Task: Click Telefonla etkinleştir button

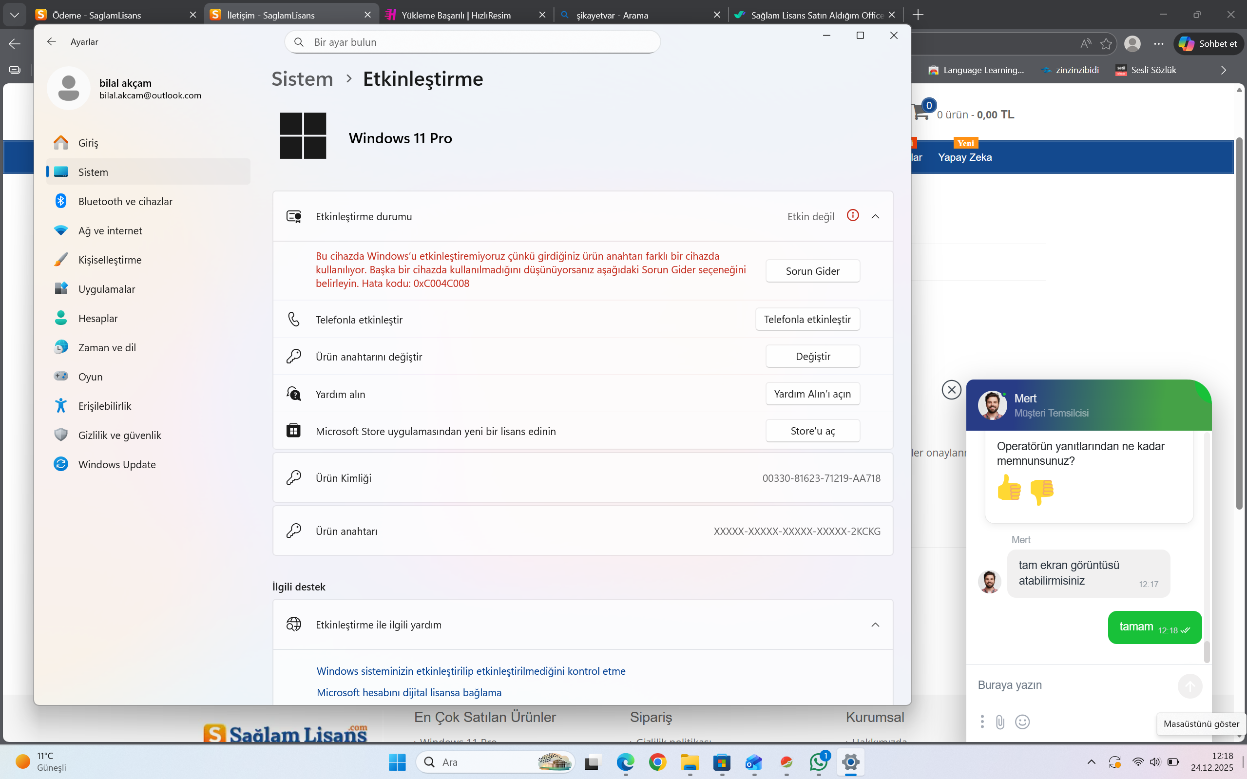Action: [807, 320]
